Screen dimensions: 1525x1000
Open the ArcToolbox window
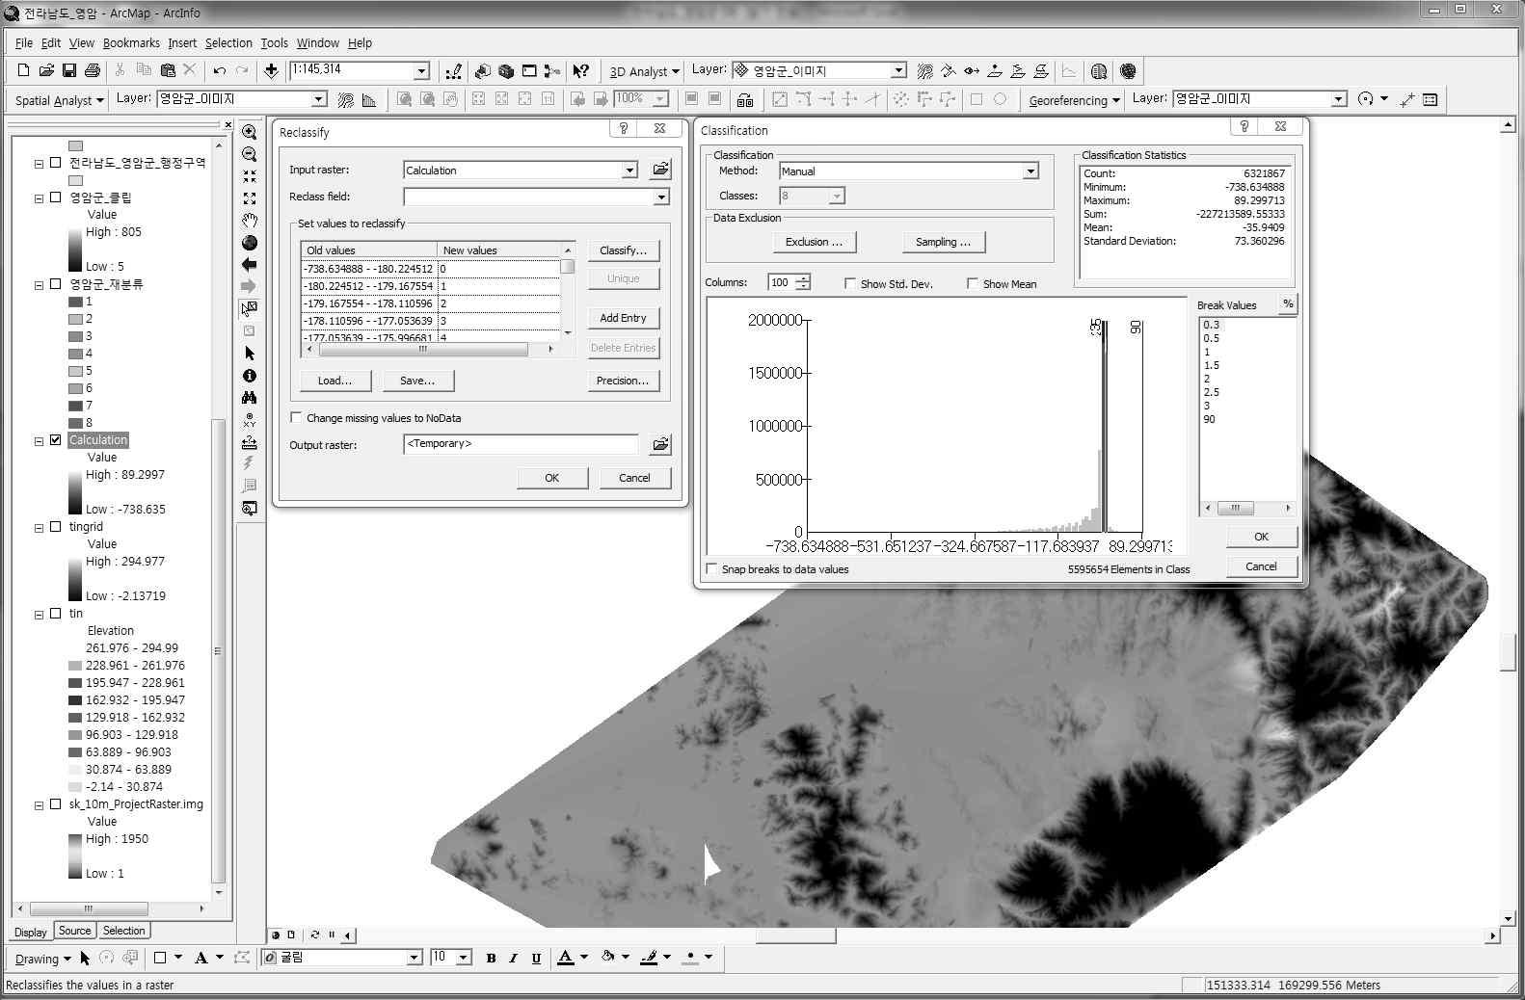click(506, 70)
